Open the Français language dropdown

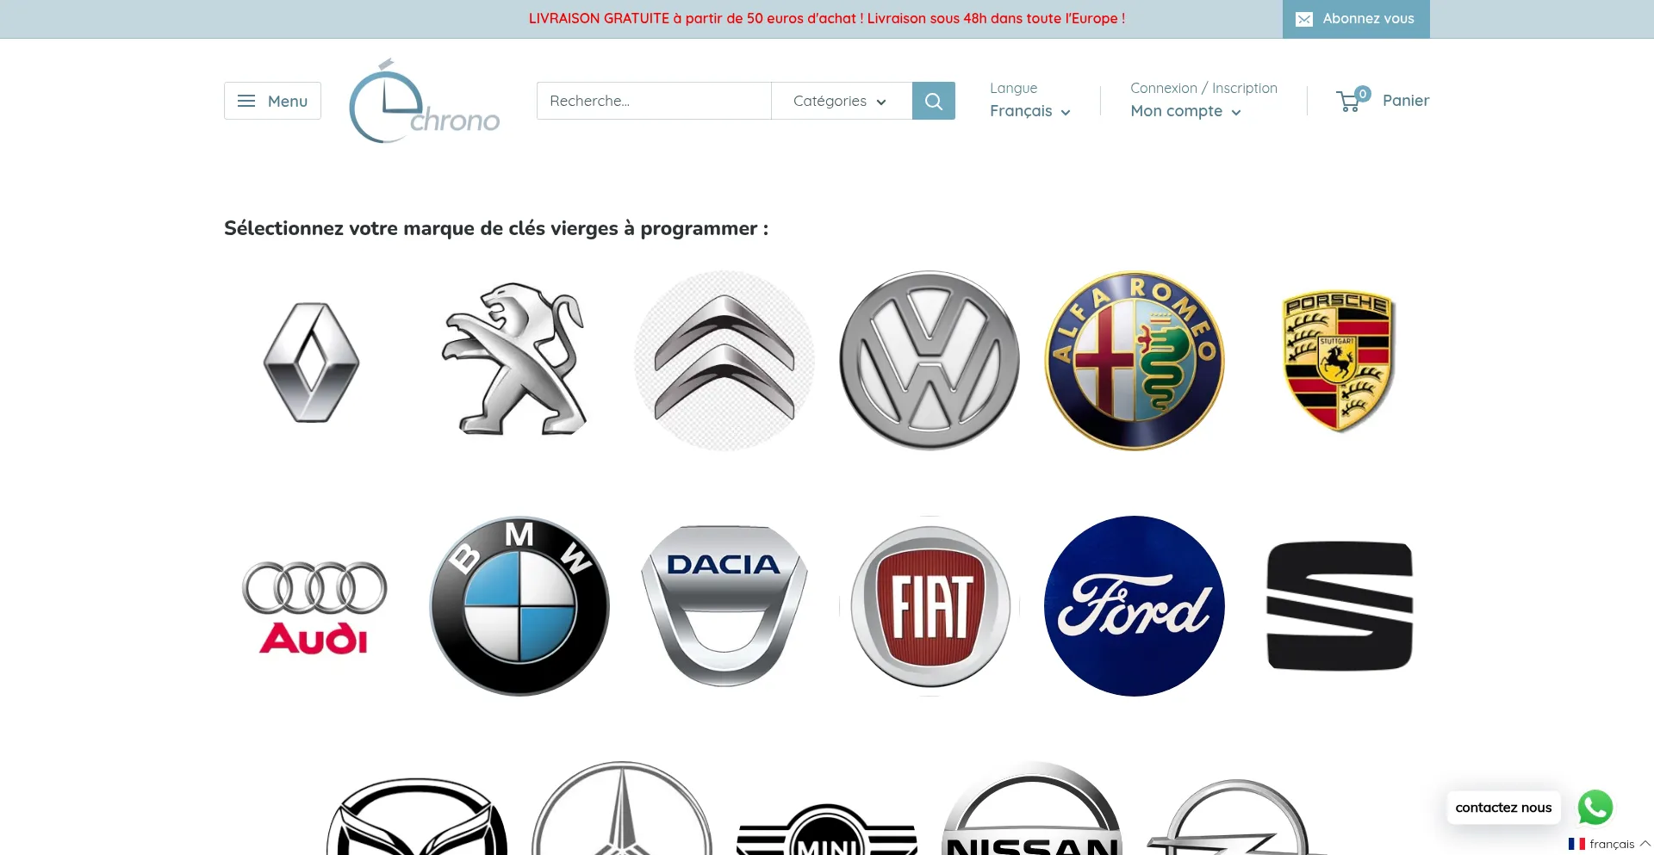pyautogui.click(x=1030, y=111)
